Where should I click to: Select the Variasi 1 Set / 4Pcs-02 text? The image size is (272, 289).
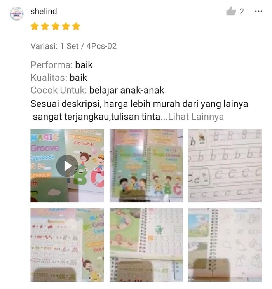point(73,46)
